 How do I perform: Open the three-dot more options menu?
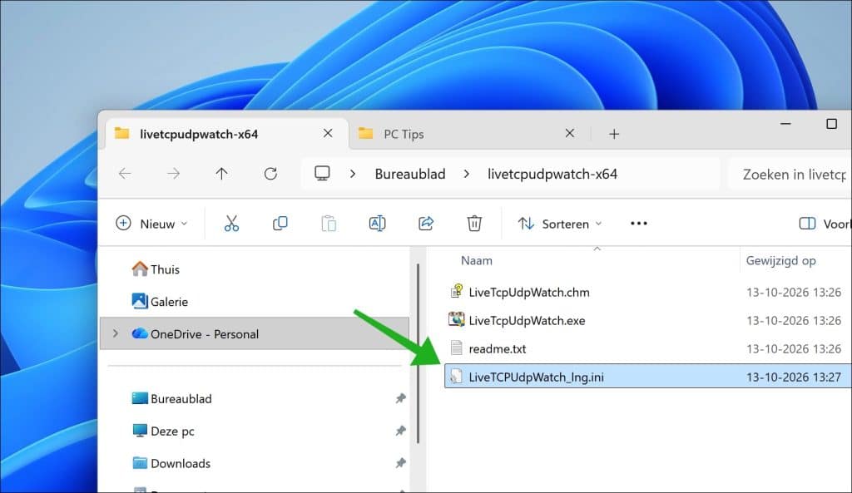[x=639, y=223]
